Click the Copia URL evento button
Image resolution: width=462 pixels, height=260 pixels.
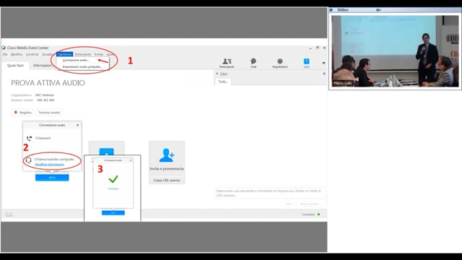tap(167, 180)
